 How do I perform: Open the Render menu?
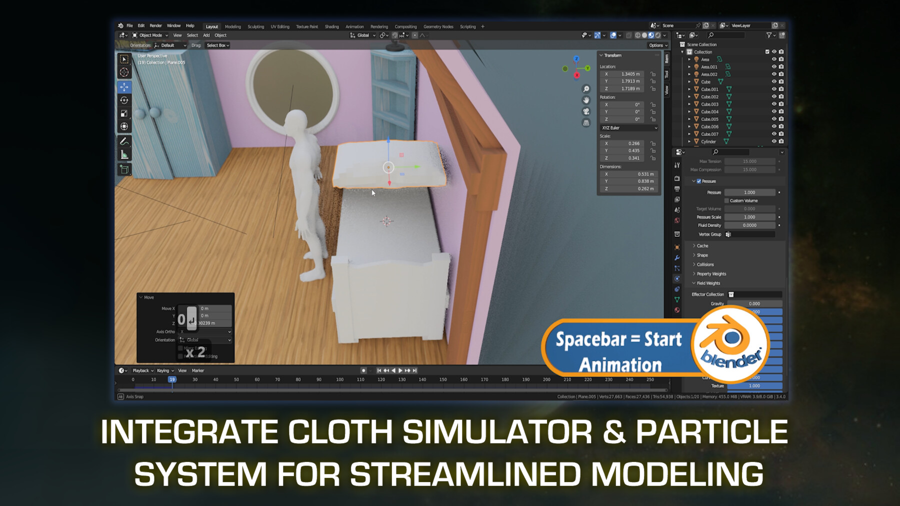click(x=155, y=26)
